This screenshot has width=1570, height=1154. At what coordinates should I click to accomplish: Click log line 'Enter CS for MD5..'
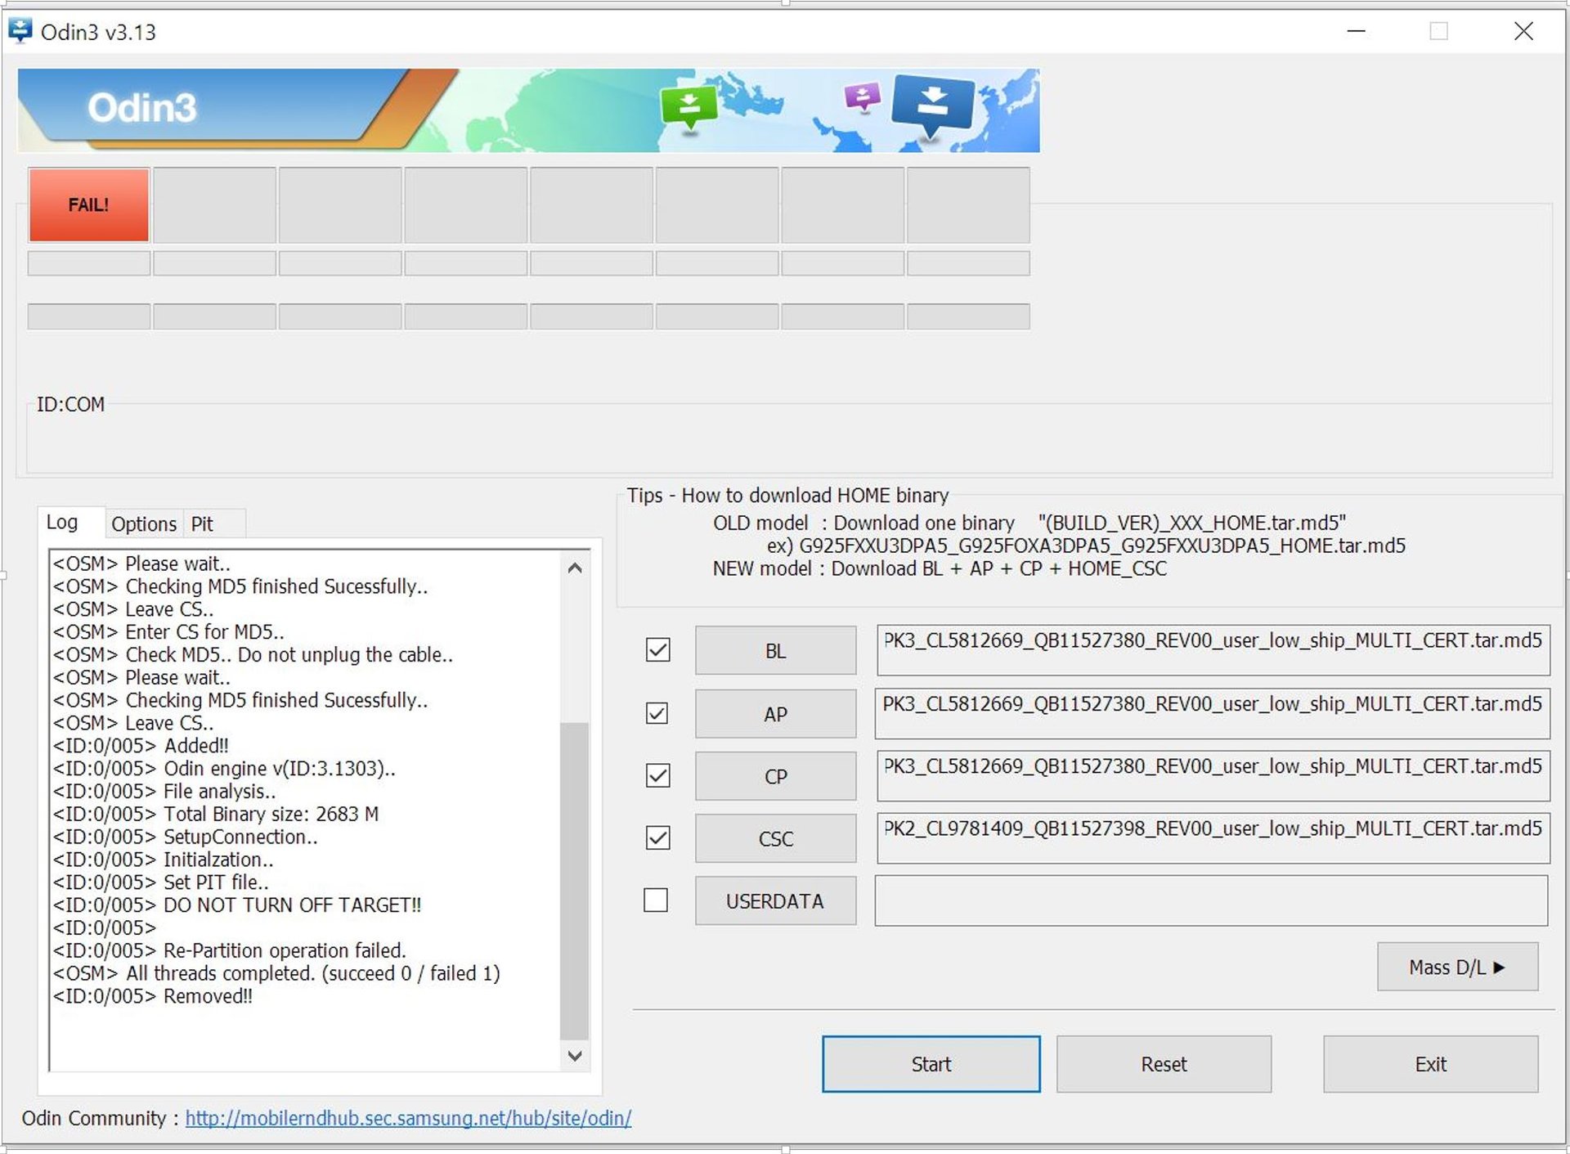(x=168, y=631)
